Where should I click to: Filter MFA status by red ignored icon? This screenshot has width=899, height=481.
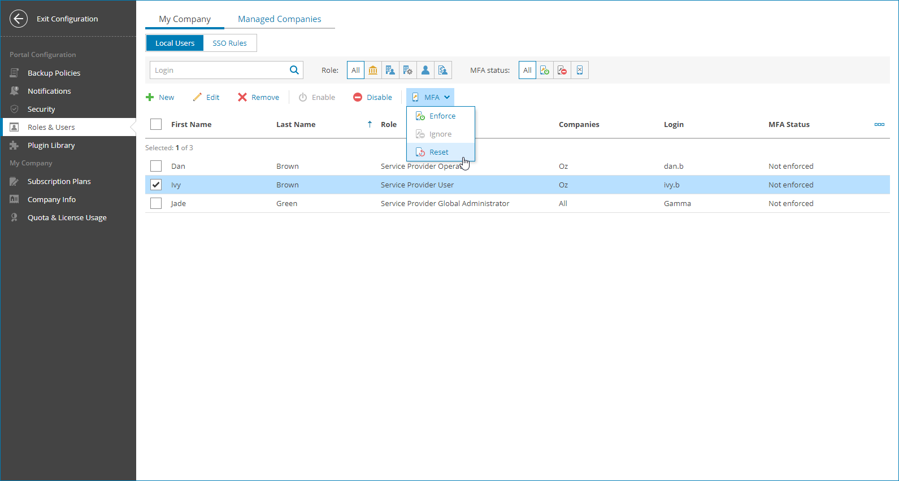pyautogui.click(x=562, y=70)
